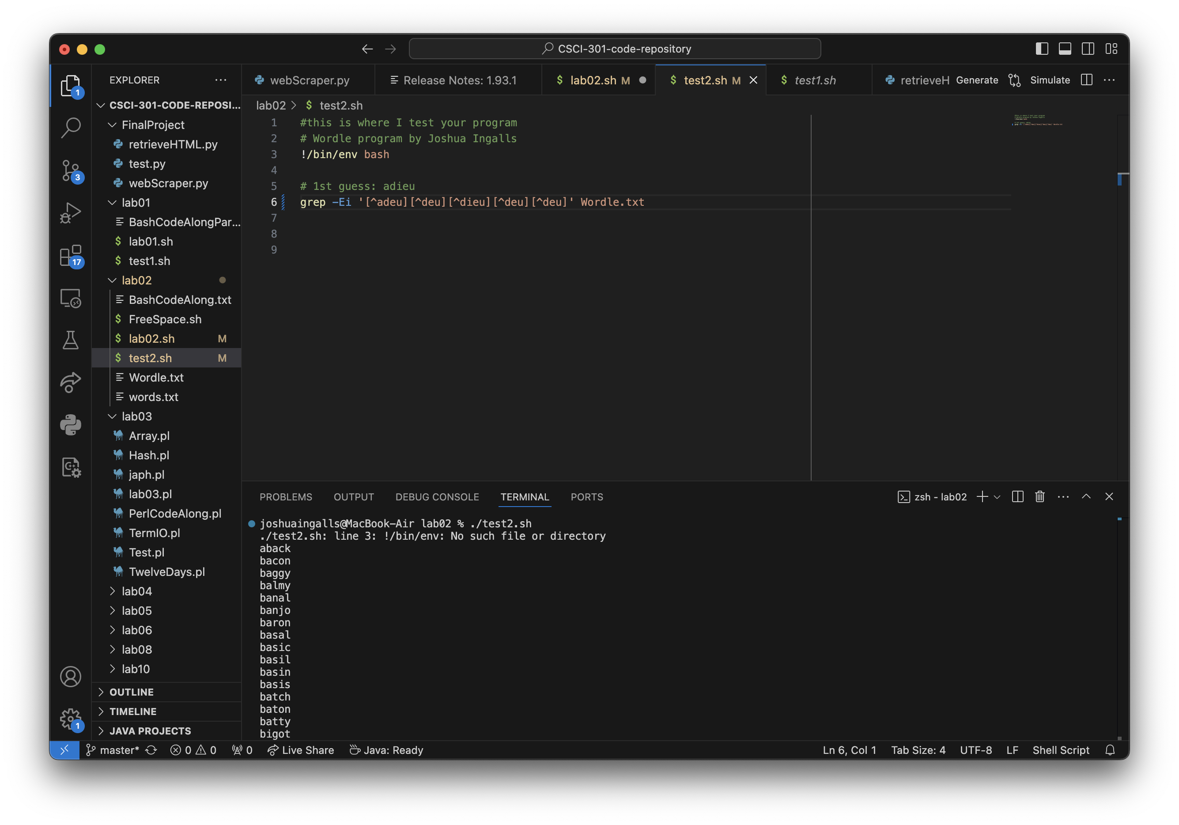Open the DEBUG CONSOLE panel tab

[437, 497]
